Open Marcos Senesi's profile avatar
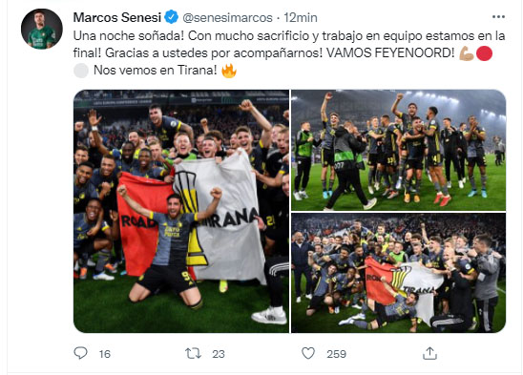Viewport: 523px width, 375px height. tap(42, 29)
